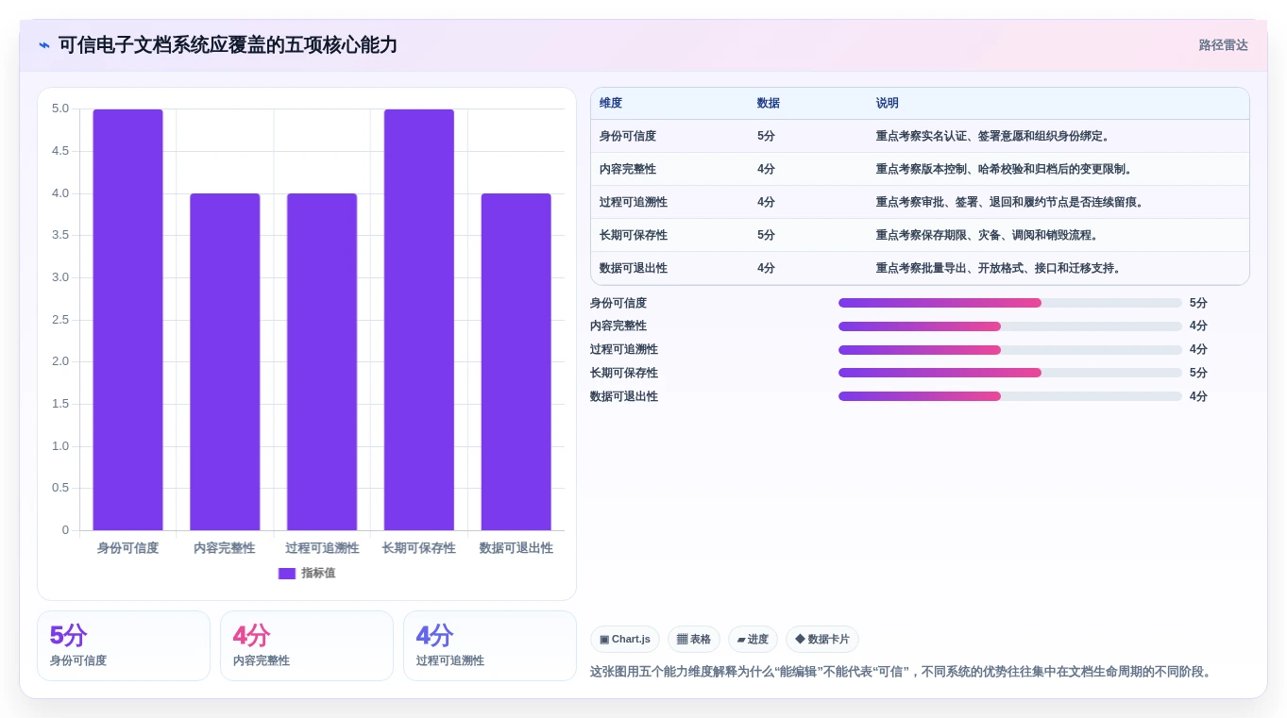Click the 长期可保存性 bar in chart
Viewport: 1287px width, 718px height.
pos(418,320)
